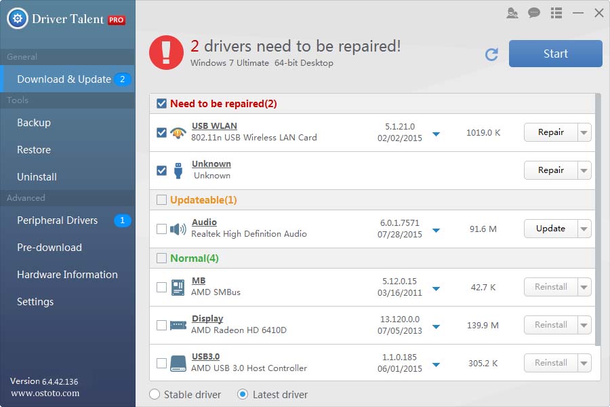Expand Display driver version dropdown arrow
610x407 pixels.
[436, 326]
